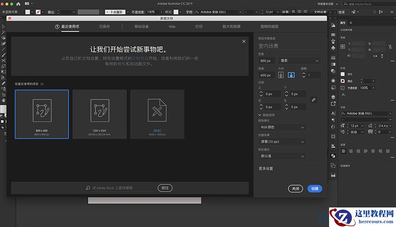Open the Character panel icon in dock
This screenshot has height=227, width=396.
(x=333, y=113)
